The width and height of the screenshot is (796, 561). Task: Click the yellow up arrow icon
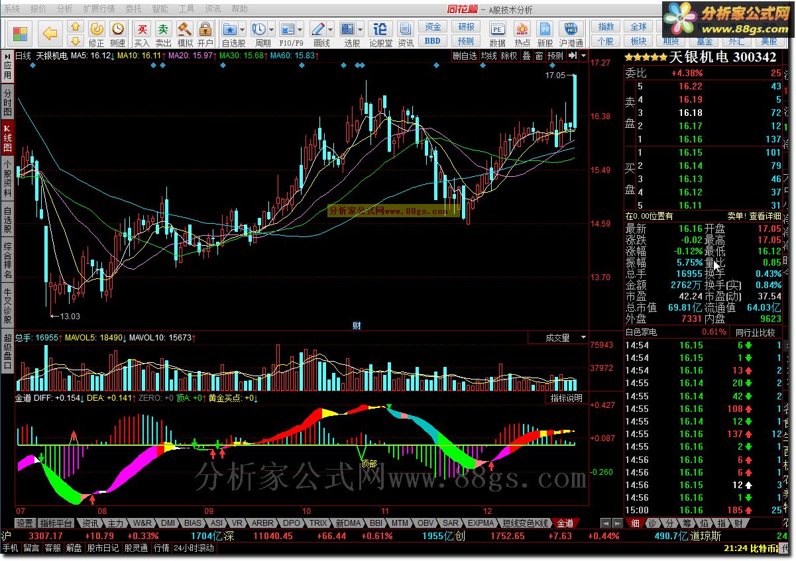pyautogui.click(x=75, y=26)
